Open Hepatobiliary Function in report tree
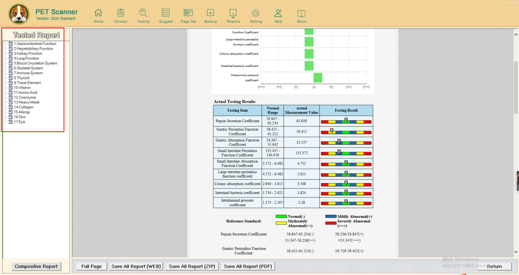Viewport: 519px width, 275px height. 34,49
